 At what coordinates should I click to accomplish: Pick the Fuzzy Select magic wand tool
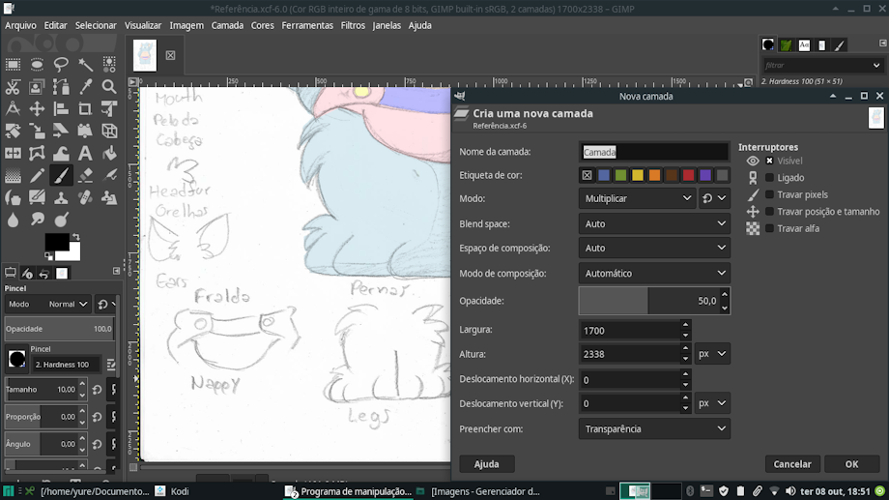(85, 65)
